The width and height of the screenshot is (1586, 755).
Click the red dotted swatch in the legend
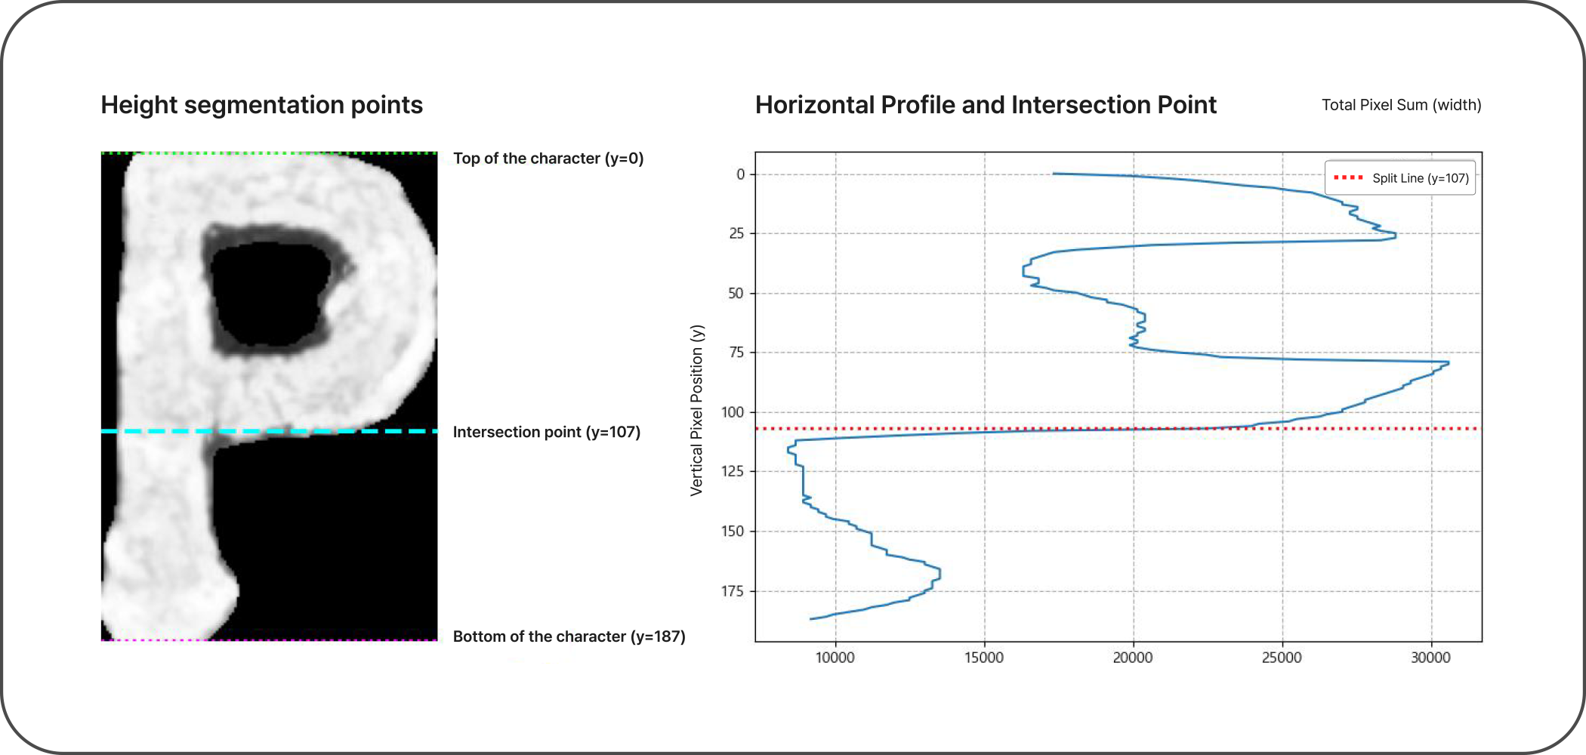pyautogui.click(x=1348, y=178)
